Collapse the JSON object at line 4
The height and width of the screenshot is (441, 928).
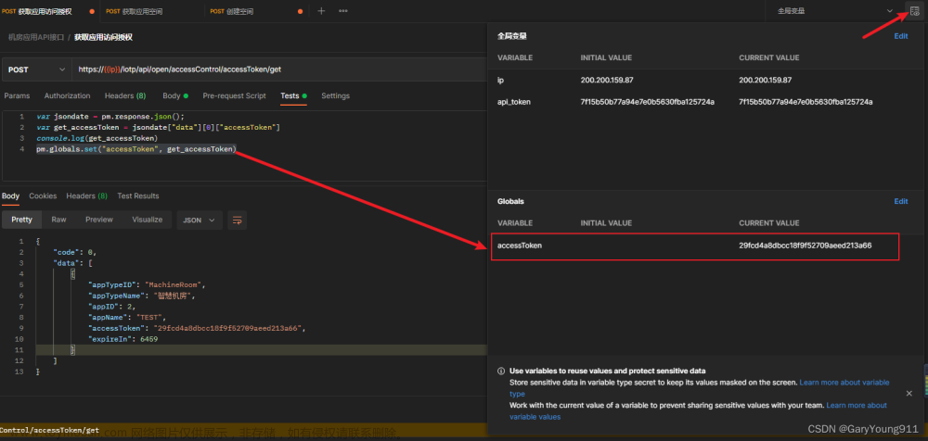point(72,274)
